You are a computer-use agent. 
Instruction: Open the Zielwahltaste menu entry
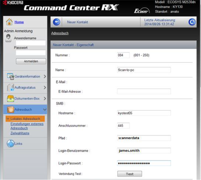tap(20, 133)
